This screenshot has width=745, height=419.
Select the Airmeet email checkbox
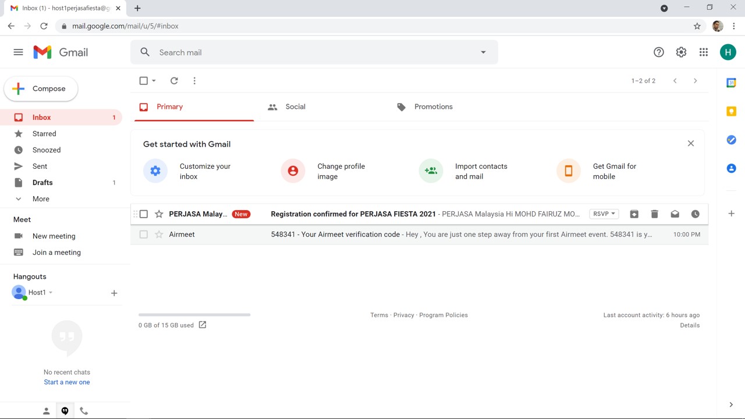[144, 235]
